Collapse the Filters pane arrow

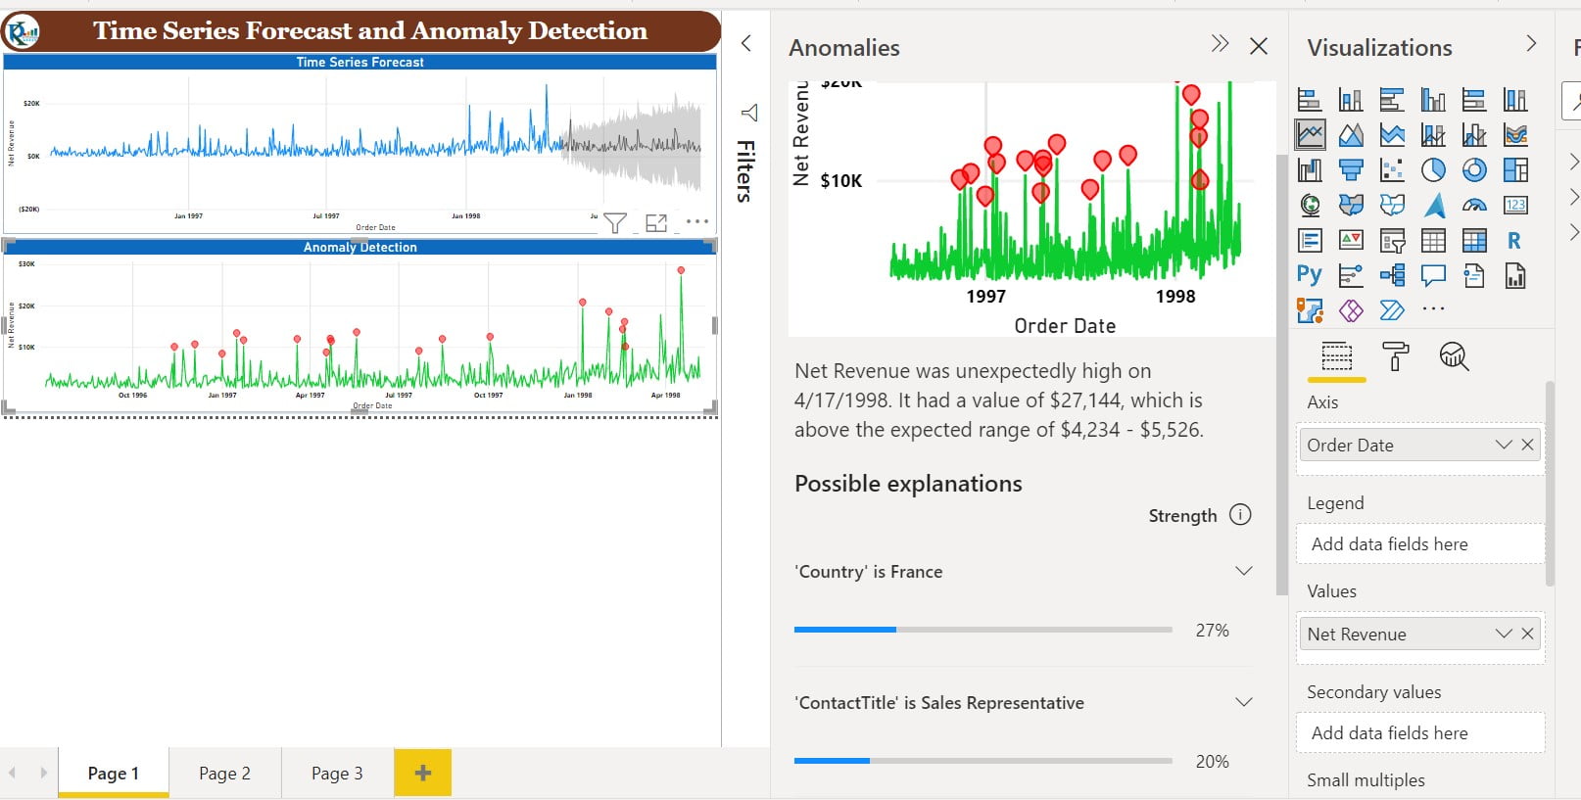(746, 43)
